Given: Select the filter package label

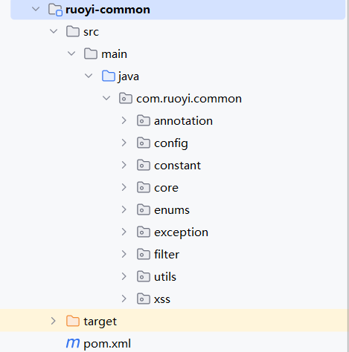Looking at the screenshot, I should 167,254.
